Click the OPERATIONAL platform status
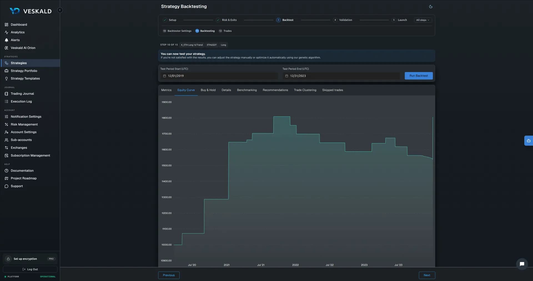Image resolution: width=533 pixels, height=281 pixels. click(48, 277)
